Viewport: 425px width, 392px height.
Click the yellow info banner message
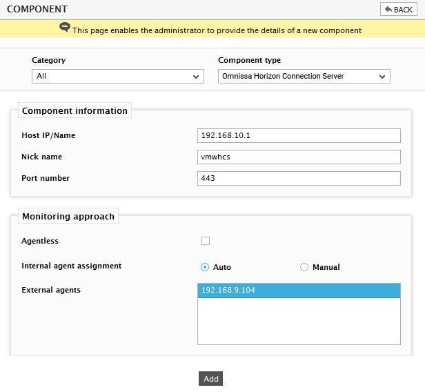(x=217, y=30)
